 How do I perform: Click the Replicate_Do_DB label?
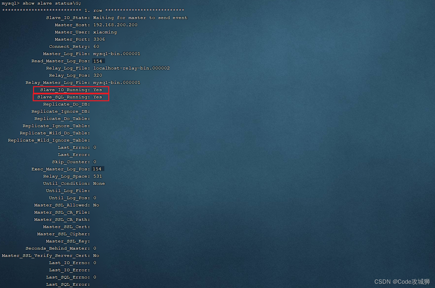(67, 104)
